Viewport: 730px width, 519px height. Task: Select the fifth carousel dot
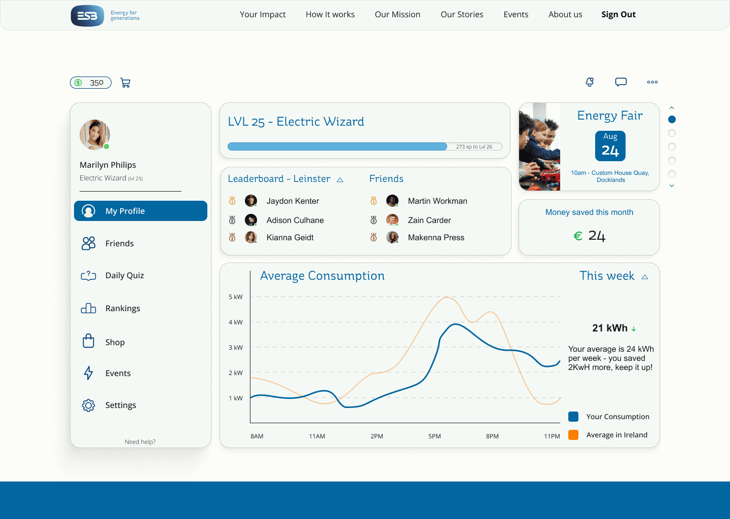pyautogui.click(x=672, y=174)
